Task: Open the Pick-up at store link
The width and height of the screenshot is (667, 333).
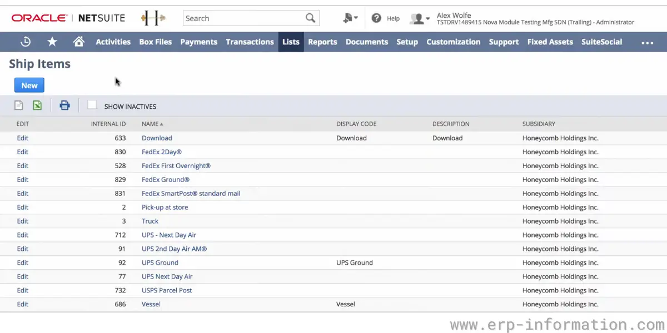Action: click(165, 208)
